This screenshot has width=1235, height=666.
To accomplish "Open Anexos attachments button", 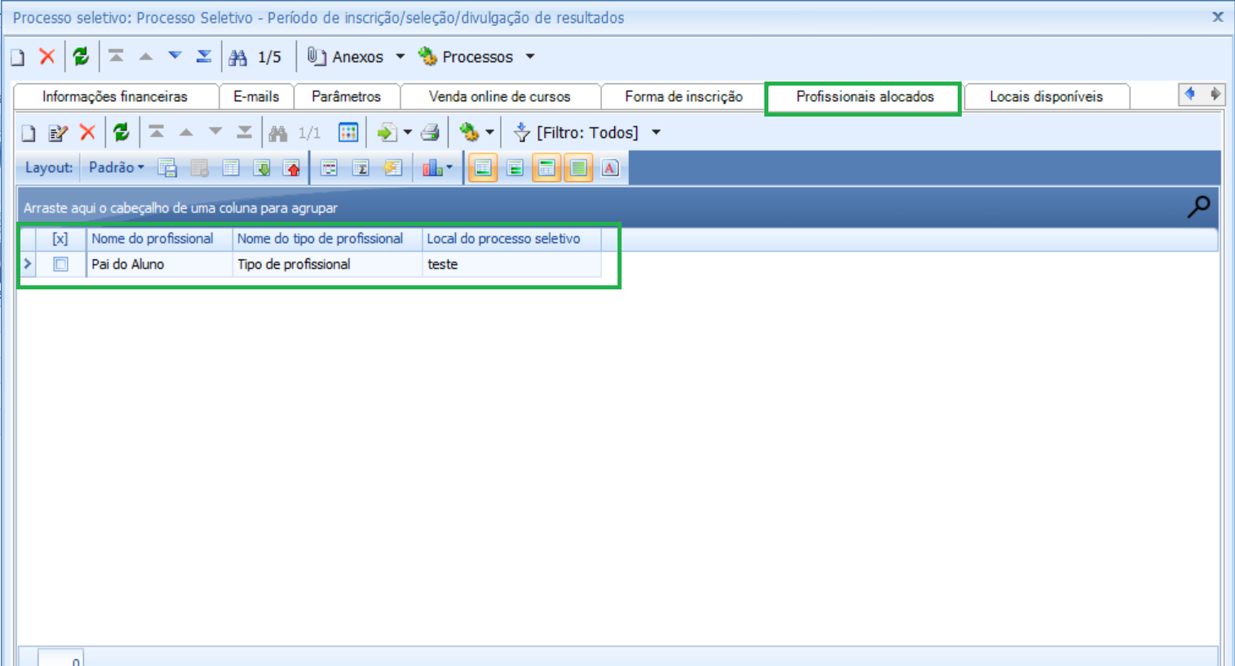I will pos(346,56).
